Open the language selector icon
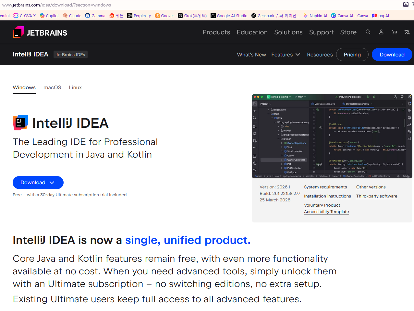Screen dimensions: 414x311 coord(407,32)
